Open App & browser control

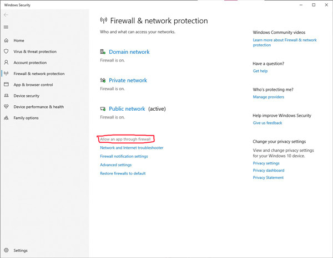pos(33,85)
